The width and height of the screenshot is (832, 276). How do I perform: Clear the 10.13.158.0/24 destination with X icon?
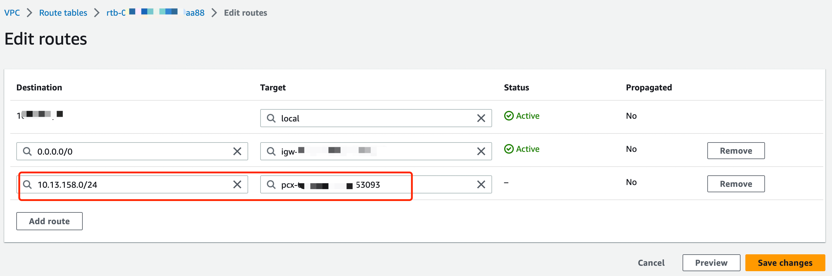pyautogui.click(x=237, y=184)
